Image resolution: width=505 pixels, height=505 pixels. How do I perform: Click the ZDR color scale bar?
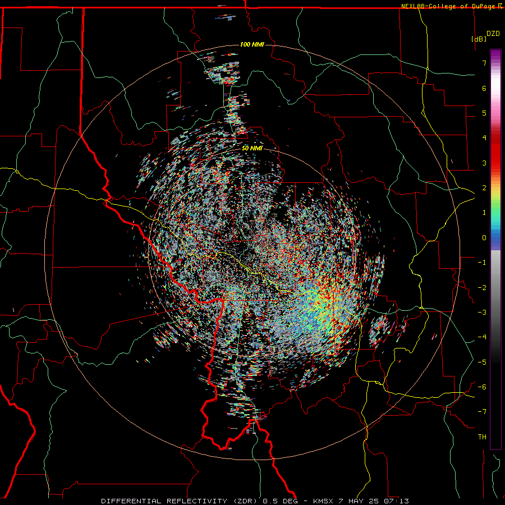495,249
